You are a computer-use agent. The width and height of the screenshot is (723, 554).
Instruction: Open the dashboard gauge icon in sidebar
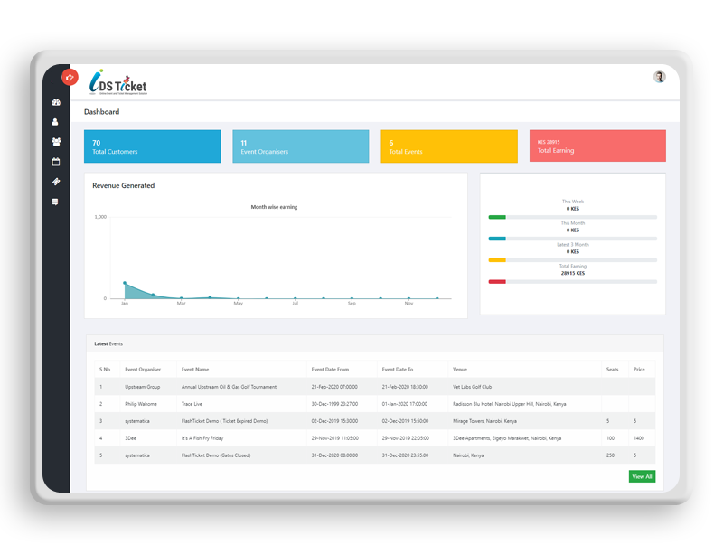coord(56,102)
